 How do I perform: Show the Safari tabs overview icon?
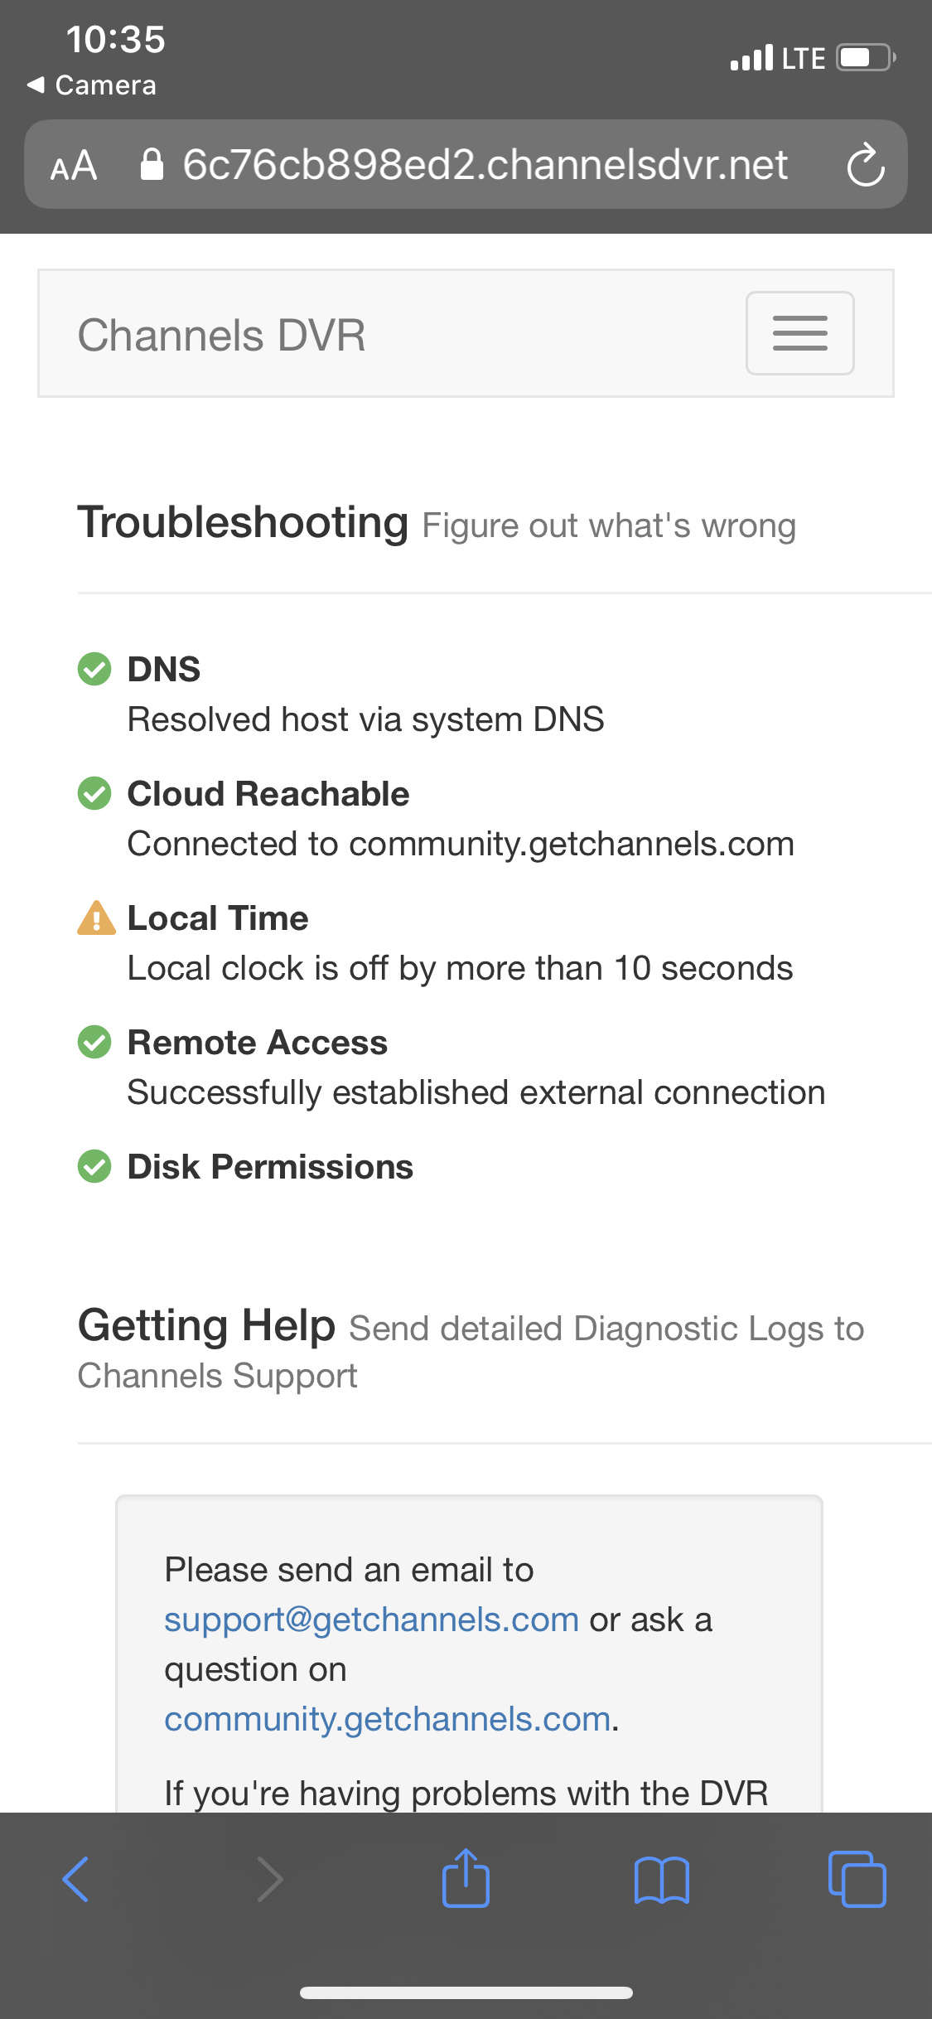(857, 1879)
